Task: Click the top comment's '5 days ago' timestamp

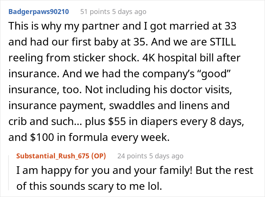Action: tap(129, 12)
